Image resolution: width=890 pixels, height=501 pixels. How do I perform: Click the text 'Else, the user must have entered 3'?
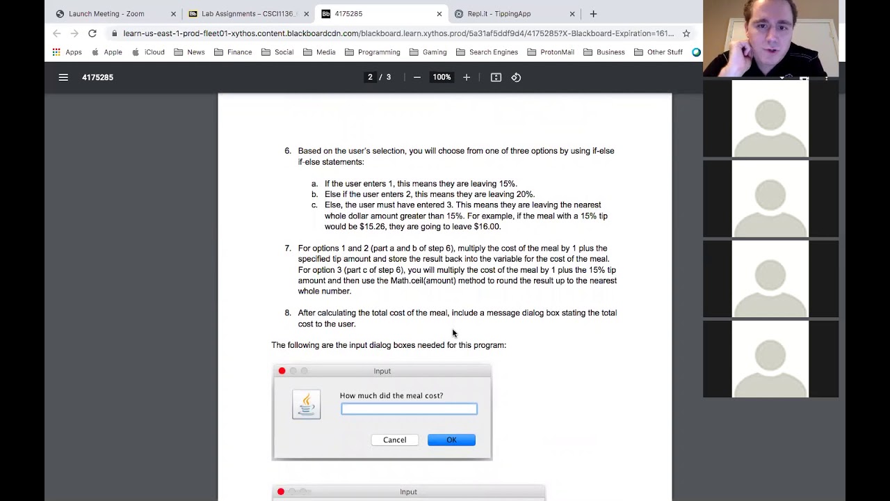(389, 205)
